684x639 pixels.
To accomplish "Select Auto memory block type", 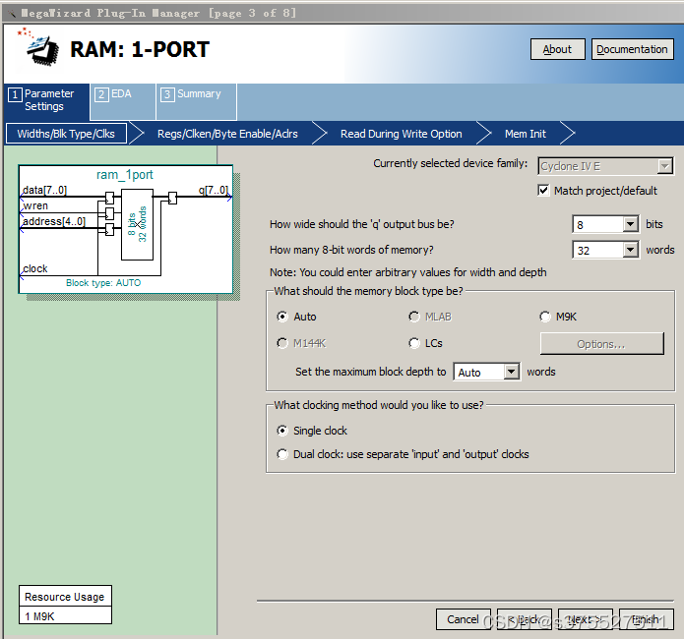I will 282,317.
